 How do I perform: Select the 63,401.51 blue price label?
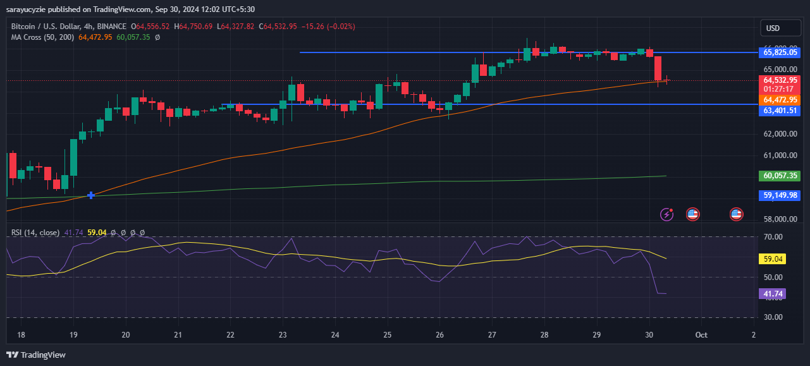pos(780,111)
